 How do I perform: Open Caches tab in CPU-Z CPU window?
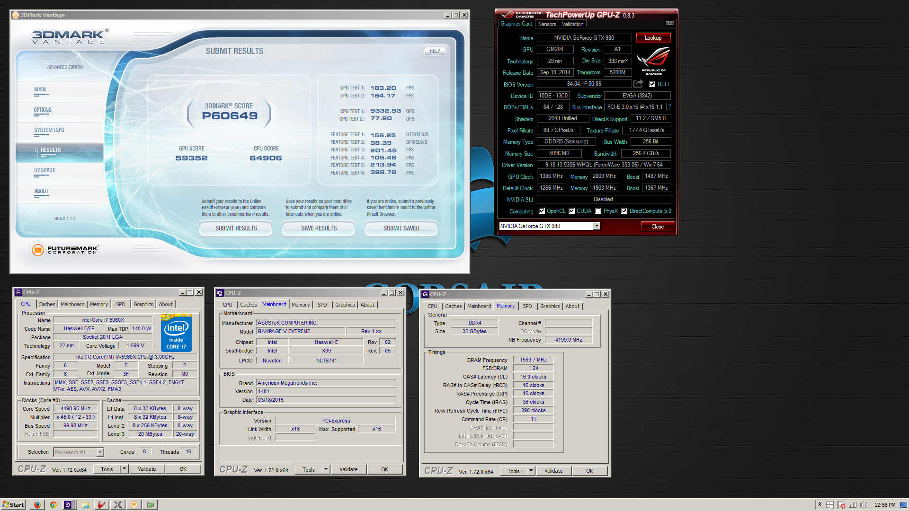click(47, 304)
